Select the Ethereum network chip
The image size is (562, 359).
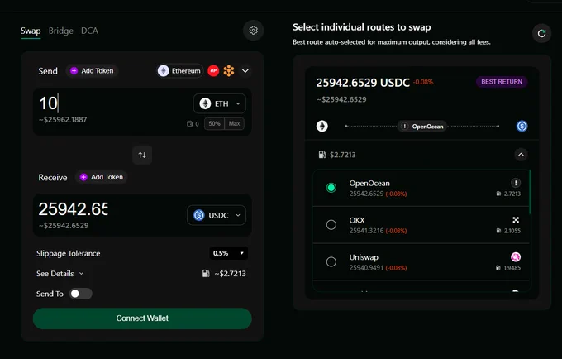pos(180,70)
